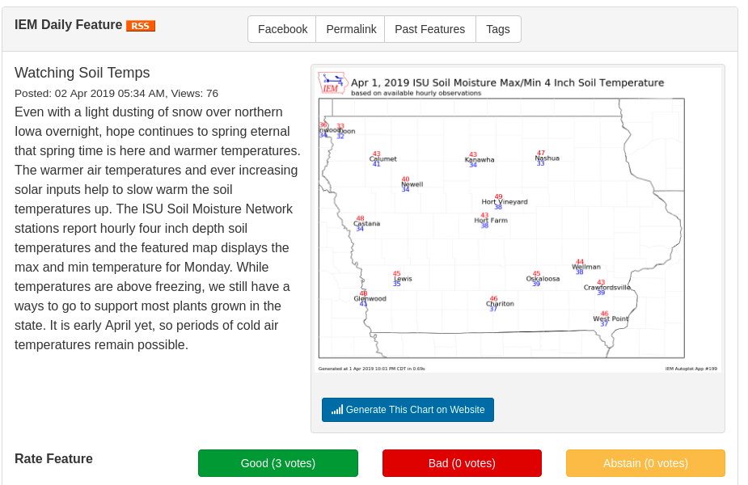Click the IEM Daily Feature heading
Image resolution: width=748 pixels, height=485 pixels.
point(68,25)
